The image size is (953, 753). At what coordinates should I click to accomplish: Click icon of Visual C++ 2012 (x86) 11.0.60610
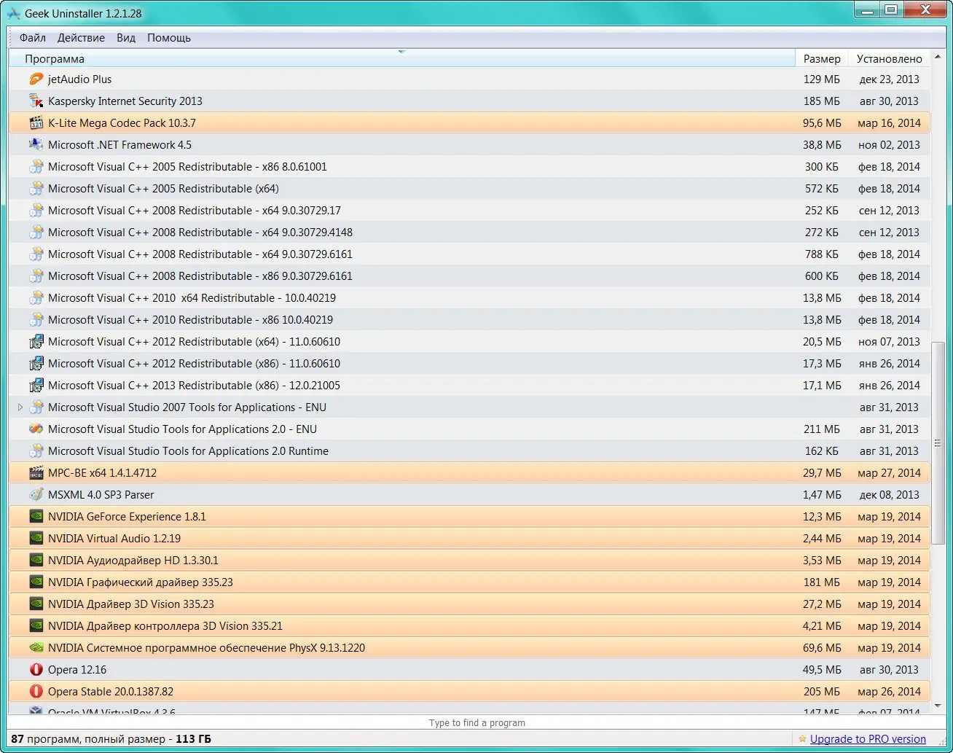[x=36, y=363]
